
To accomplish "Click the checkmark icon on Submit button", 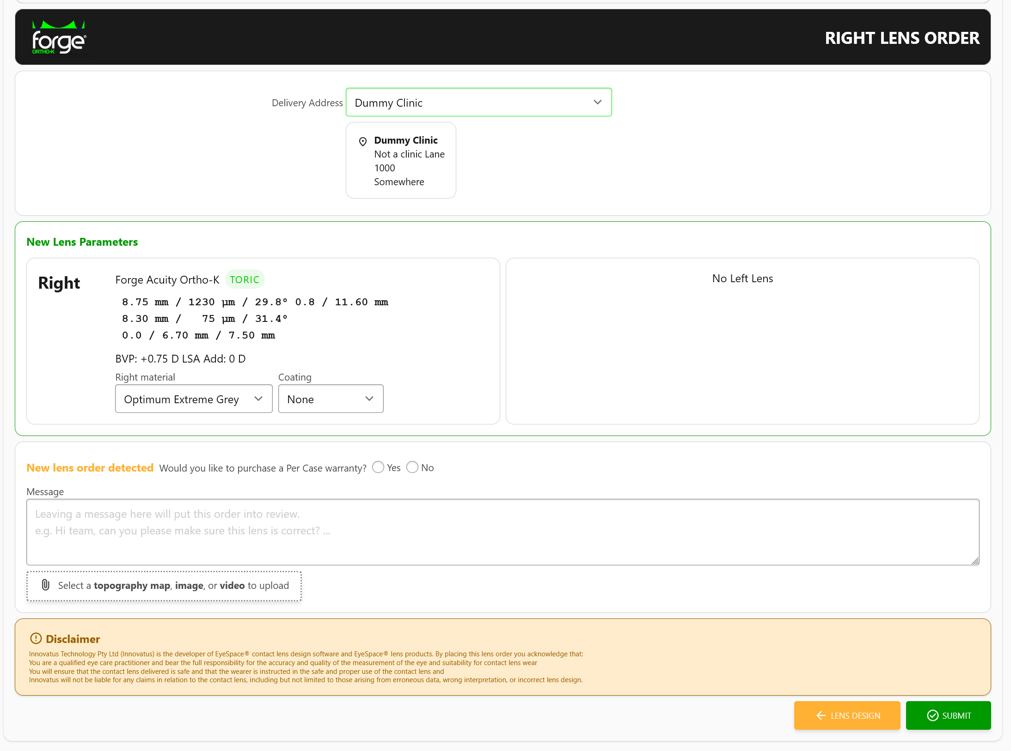I will click(x=932, y=715).
